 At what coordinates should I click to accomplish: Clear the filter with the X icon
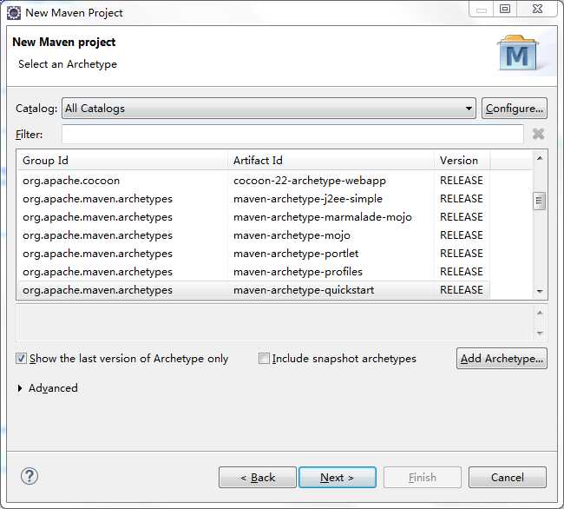[538, 134]
